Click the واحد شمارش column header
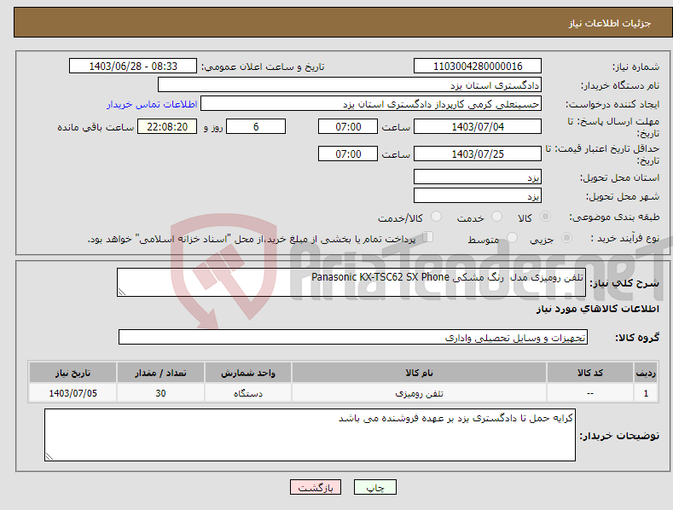This screenshot has width=673, height=510. pyautogui.click(x=247, y=373)
